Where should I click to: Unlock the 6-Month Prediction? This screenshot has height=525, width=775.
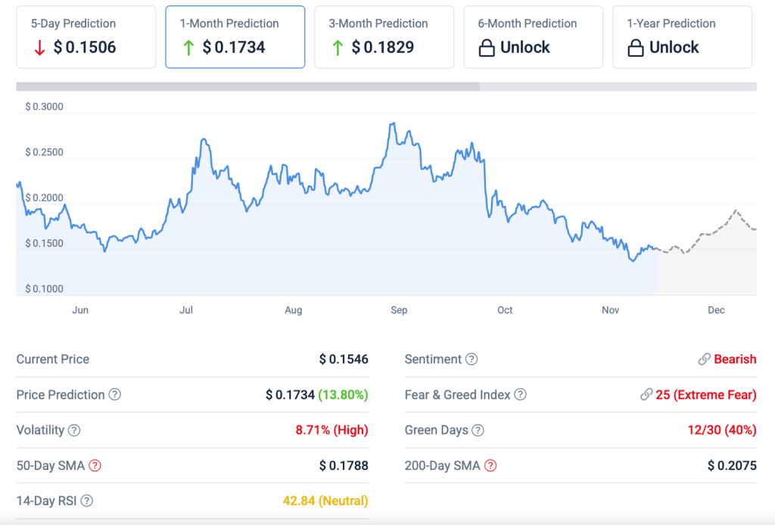pyautogui.click(x=533, y=37)
